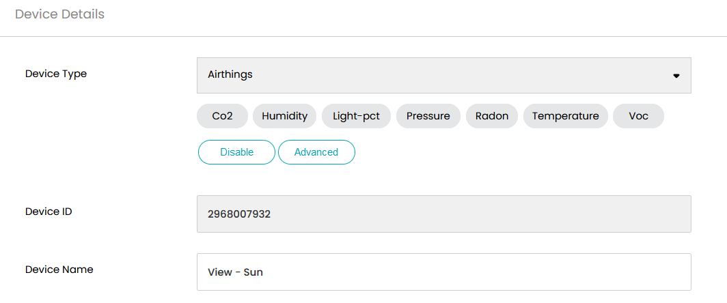This screenshot has width=727, height=303.
Task: Click the Light-pct sensor chip
Action: click(356, 116)
